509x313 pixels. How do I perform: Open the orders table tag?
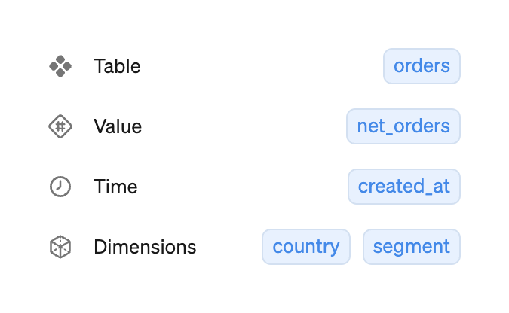point(422,66)
